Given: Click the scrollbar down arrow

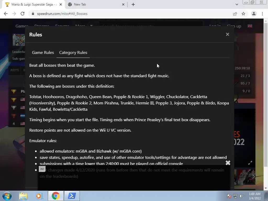Looking at the screenshot, I should point(266,188).
